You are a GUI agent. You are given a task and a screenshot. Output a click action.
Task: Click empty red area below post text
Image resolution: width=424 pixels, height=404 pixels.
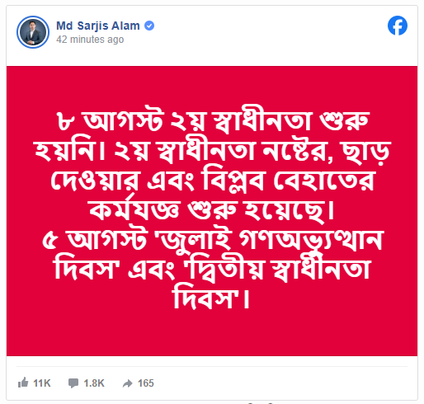(212, 334)
